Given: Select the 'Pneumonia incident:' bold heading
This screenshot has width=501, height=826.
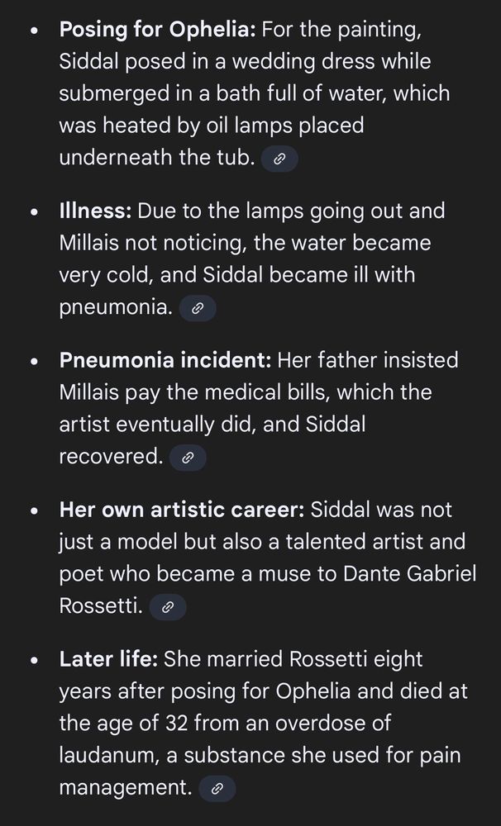Looking at the screenshot, I should 165,360.
